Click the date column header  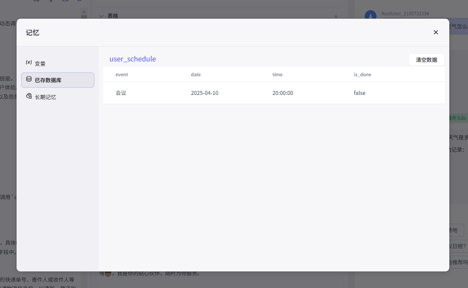pyautogui.click(x=196, y=75)
